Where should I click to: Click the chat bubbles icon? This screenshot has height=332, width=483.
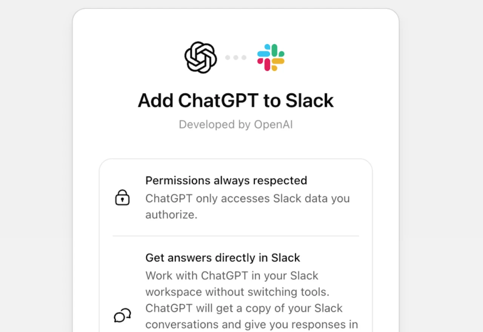(122, 315)
